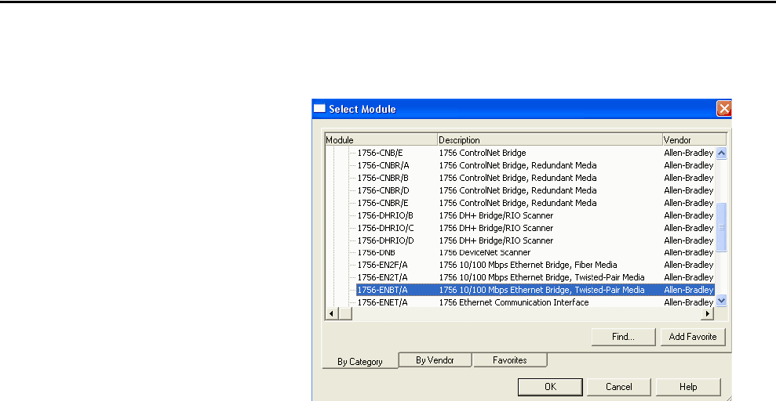Open Help for module selection
This screenshot has width=776, height=401.
point(688,387)
